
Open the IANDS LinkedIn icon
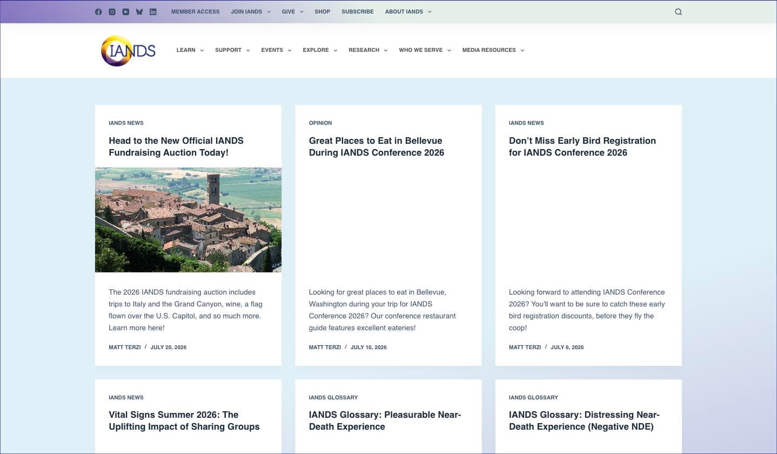(153, 12)
